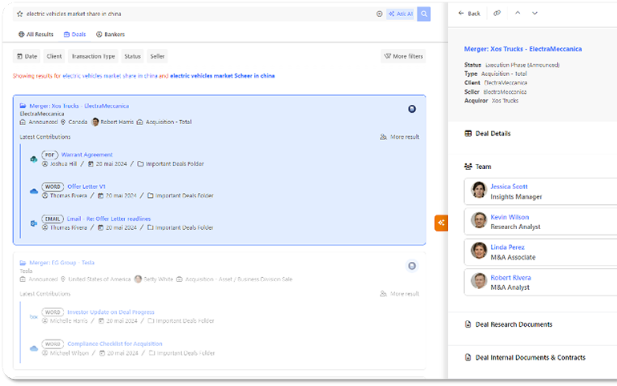Click Jessica Scott's profile photo
Screen dimensions: 617x386
[479, 191]
